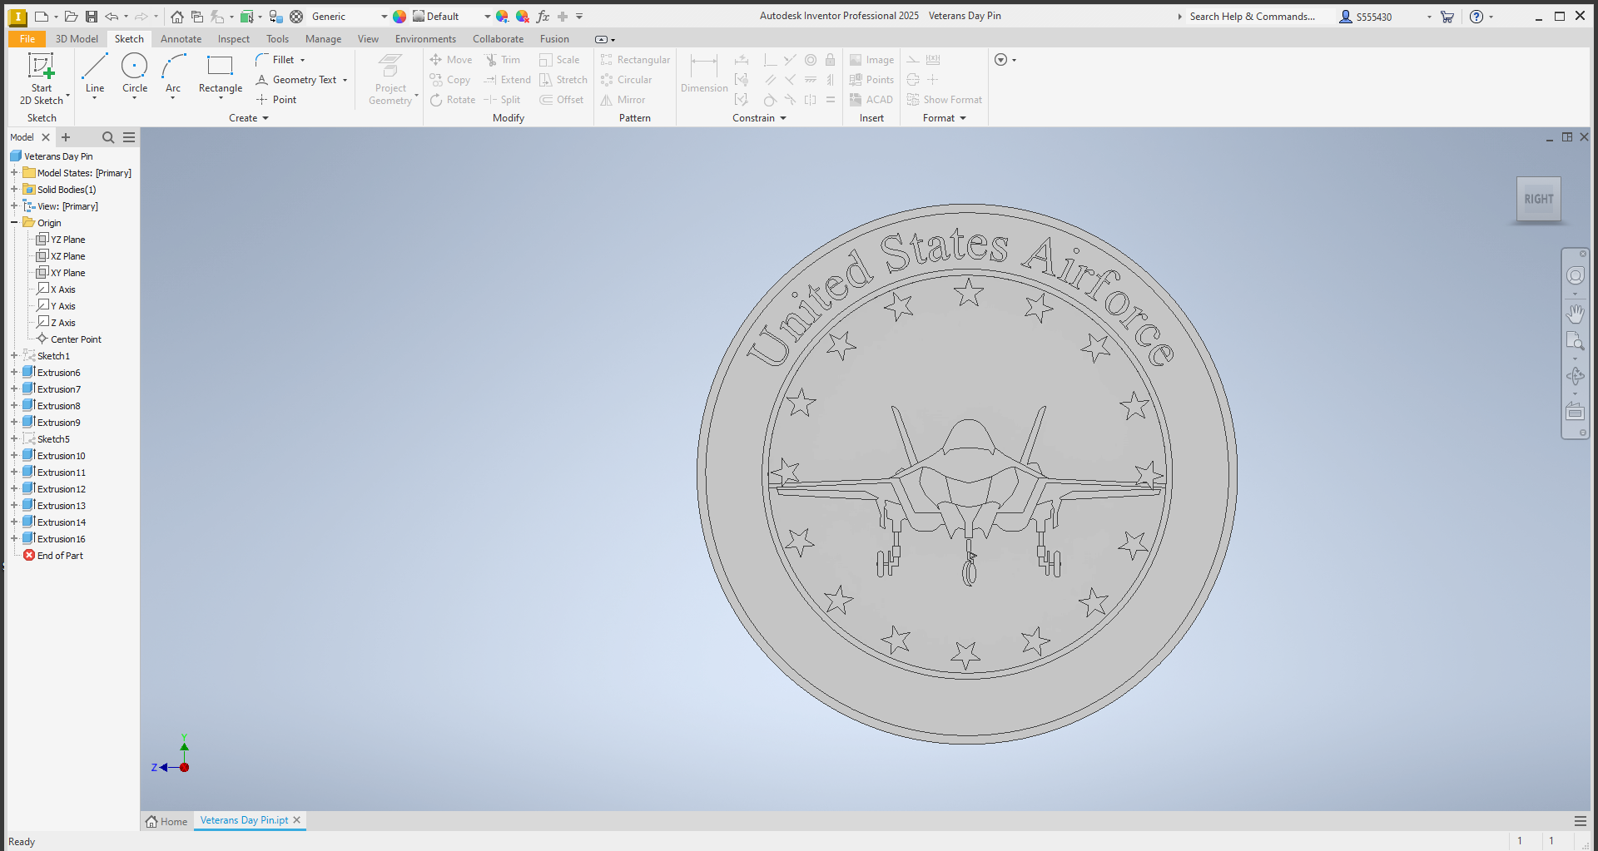1598x851 pixels.
Task: Add Geometry Text to sketch
Action: [x=300, y=80]
